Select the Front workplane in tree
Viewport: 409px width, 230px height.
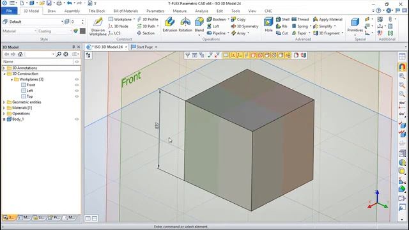tap(31, 85)
